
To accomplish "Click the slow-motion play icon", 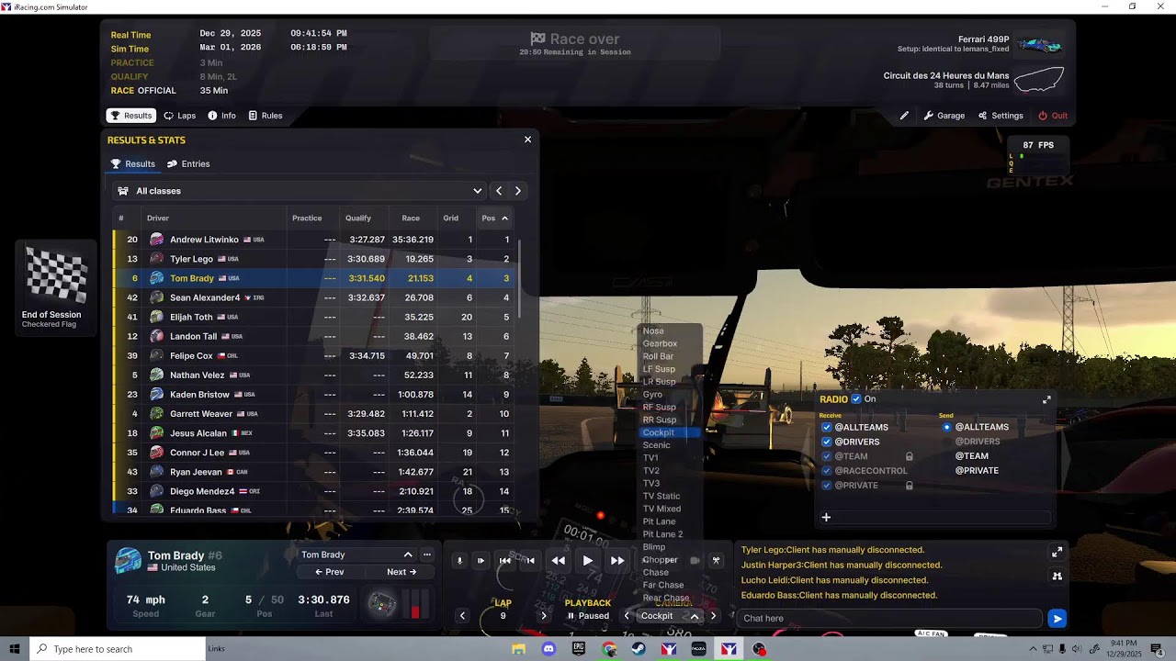I will tap(481, 560).
